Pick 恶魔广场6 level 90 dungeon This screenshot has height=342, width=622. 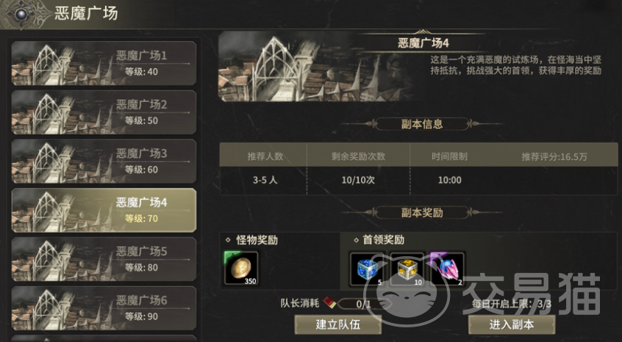[104, 308]
